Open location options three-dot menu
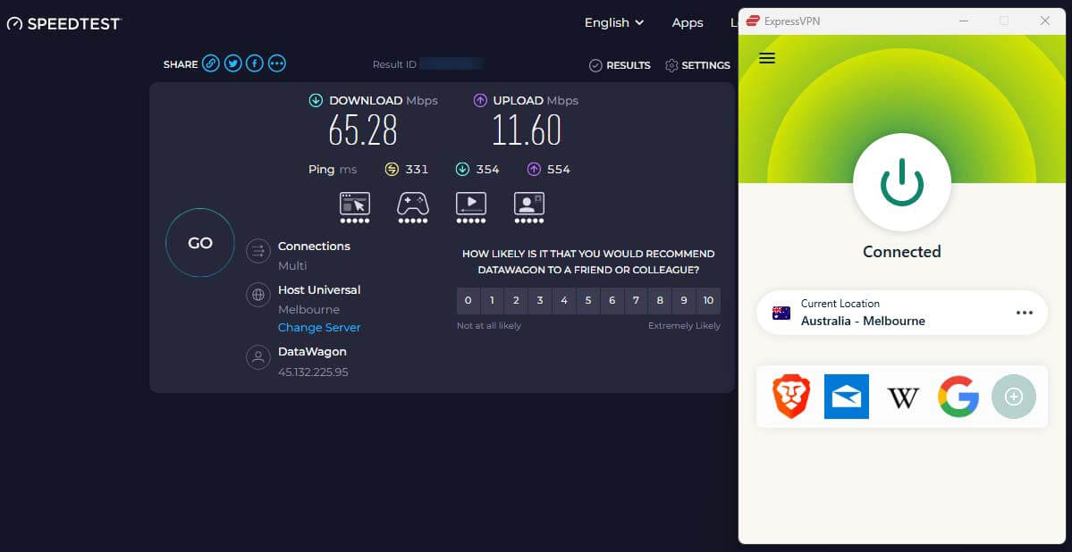The image size is (1072, 552). tap(1024, 313)
